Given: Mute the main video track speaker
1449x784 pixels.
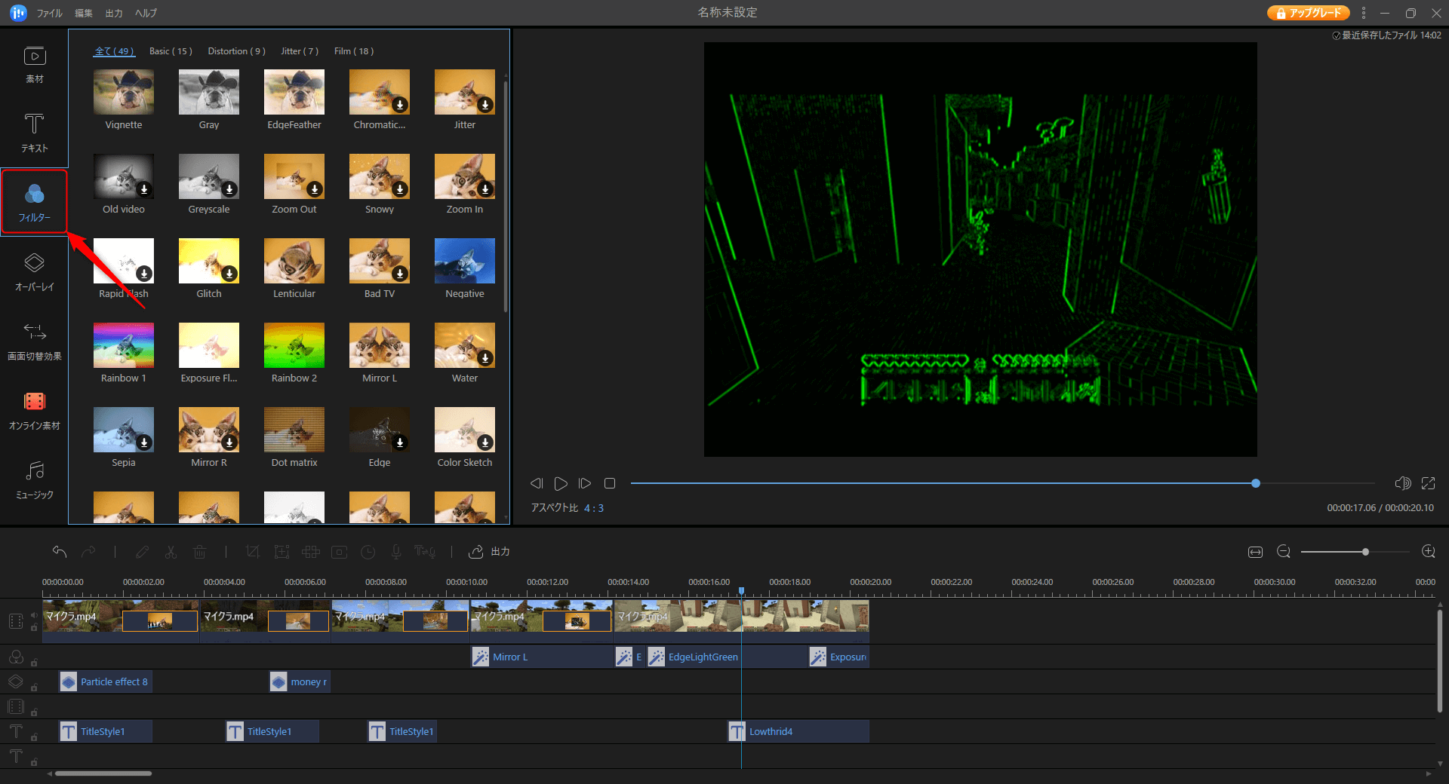Looking at the screenshot, I should click(x=33, y=615).
